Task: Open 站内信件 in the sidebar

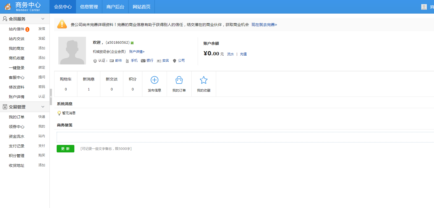Action: [x=17, y=29]
